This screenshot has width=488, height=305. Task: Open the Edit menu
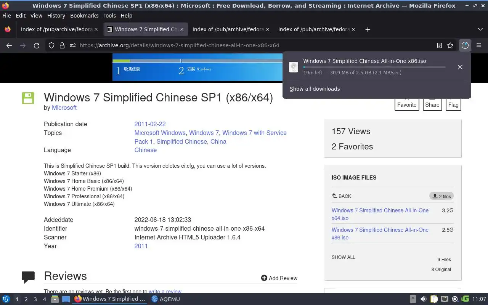pos(21,16)
